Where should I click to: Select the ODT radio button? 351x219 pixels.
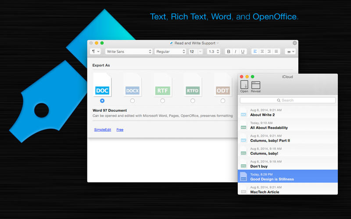(x=223, y=101)
